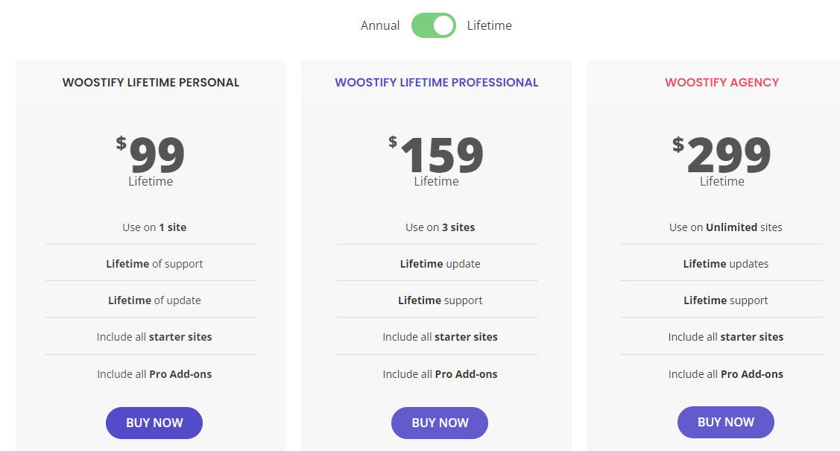
Task: Select the 'Use on Unlimited sites' feature
Action: coord(725,227)
